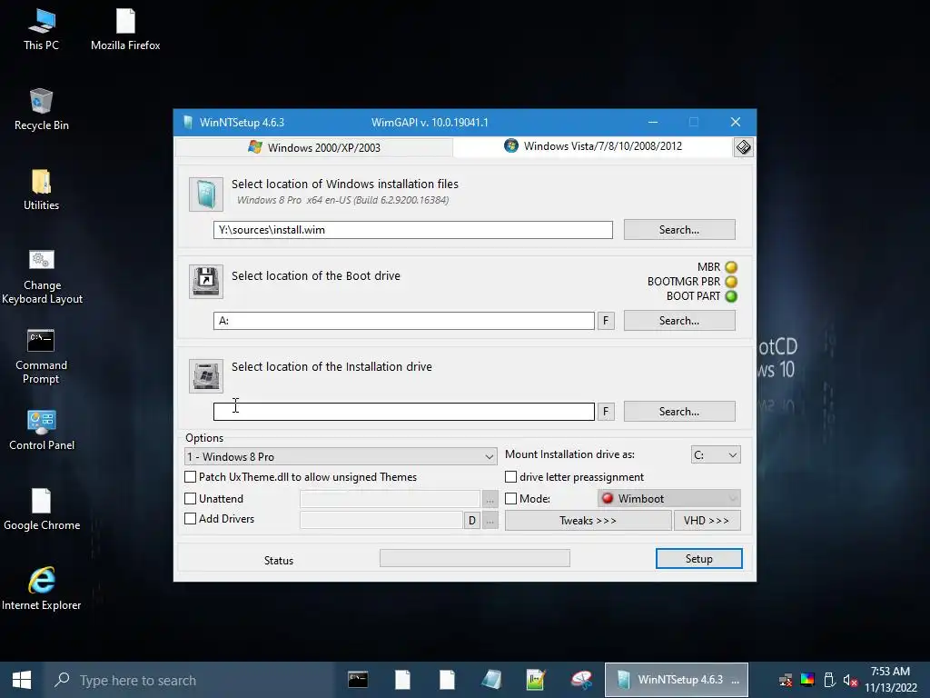Open the Recycle Bin
Viewport: 930px width, 698px height.
[x=41, y=110]
